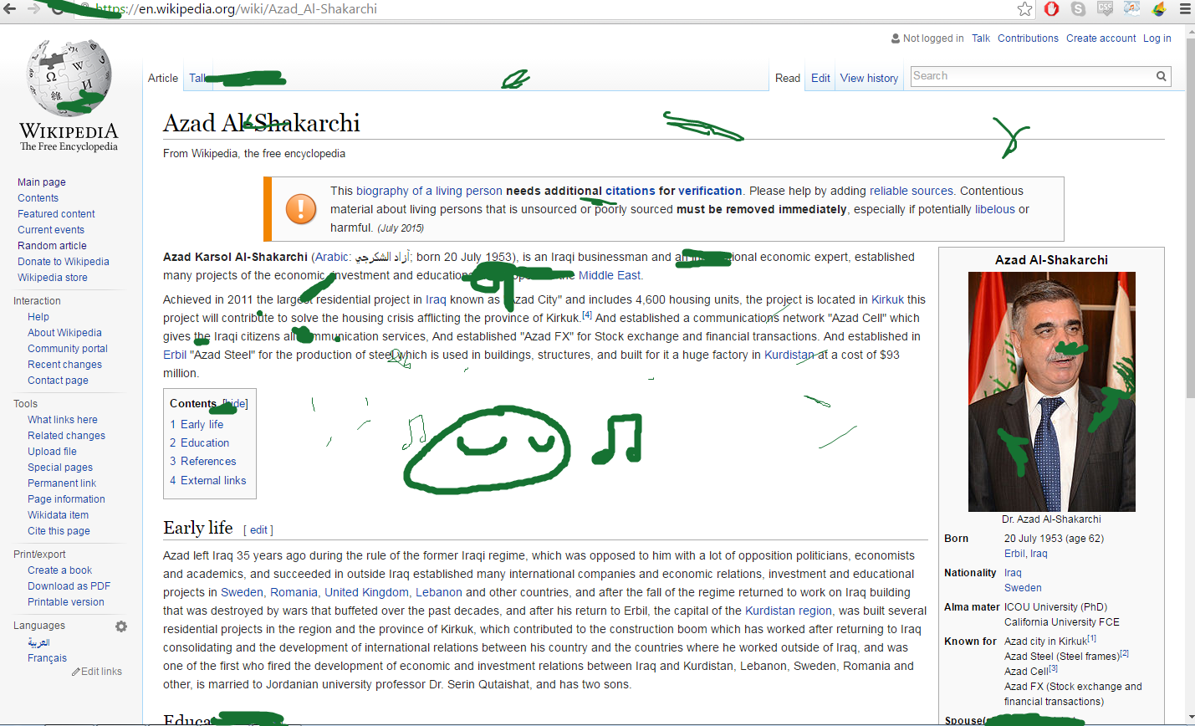
Task: Open the Edit tab
Action: click(x=820, y=78)
